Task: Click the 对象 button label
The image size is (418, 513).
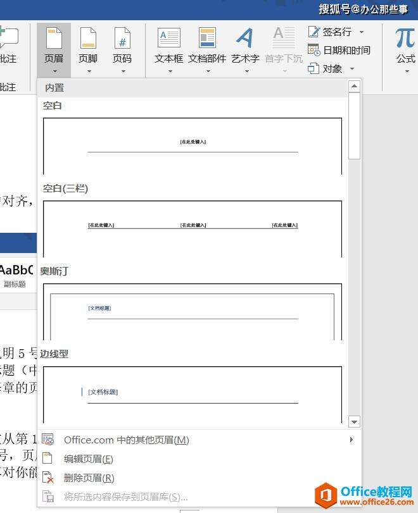Action: point(332,69)
